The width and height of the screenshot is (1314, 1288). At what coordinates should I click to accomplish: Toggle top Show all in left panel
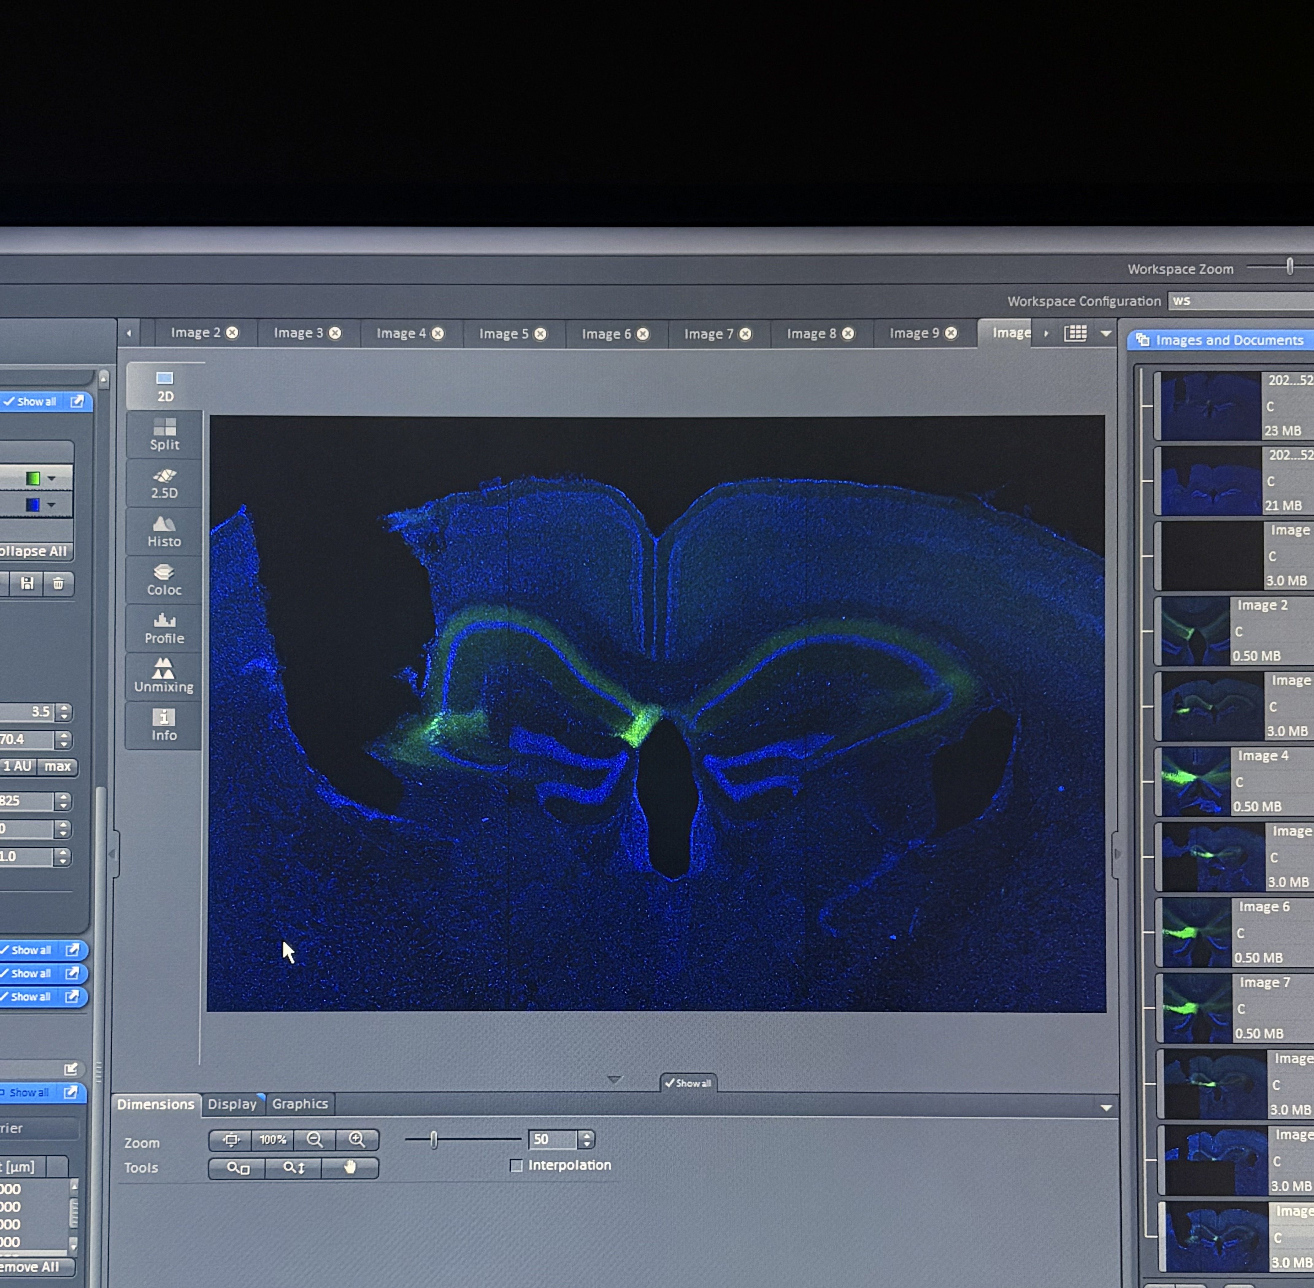coord(30,402)
